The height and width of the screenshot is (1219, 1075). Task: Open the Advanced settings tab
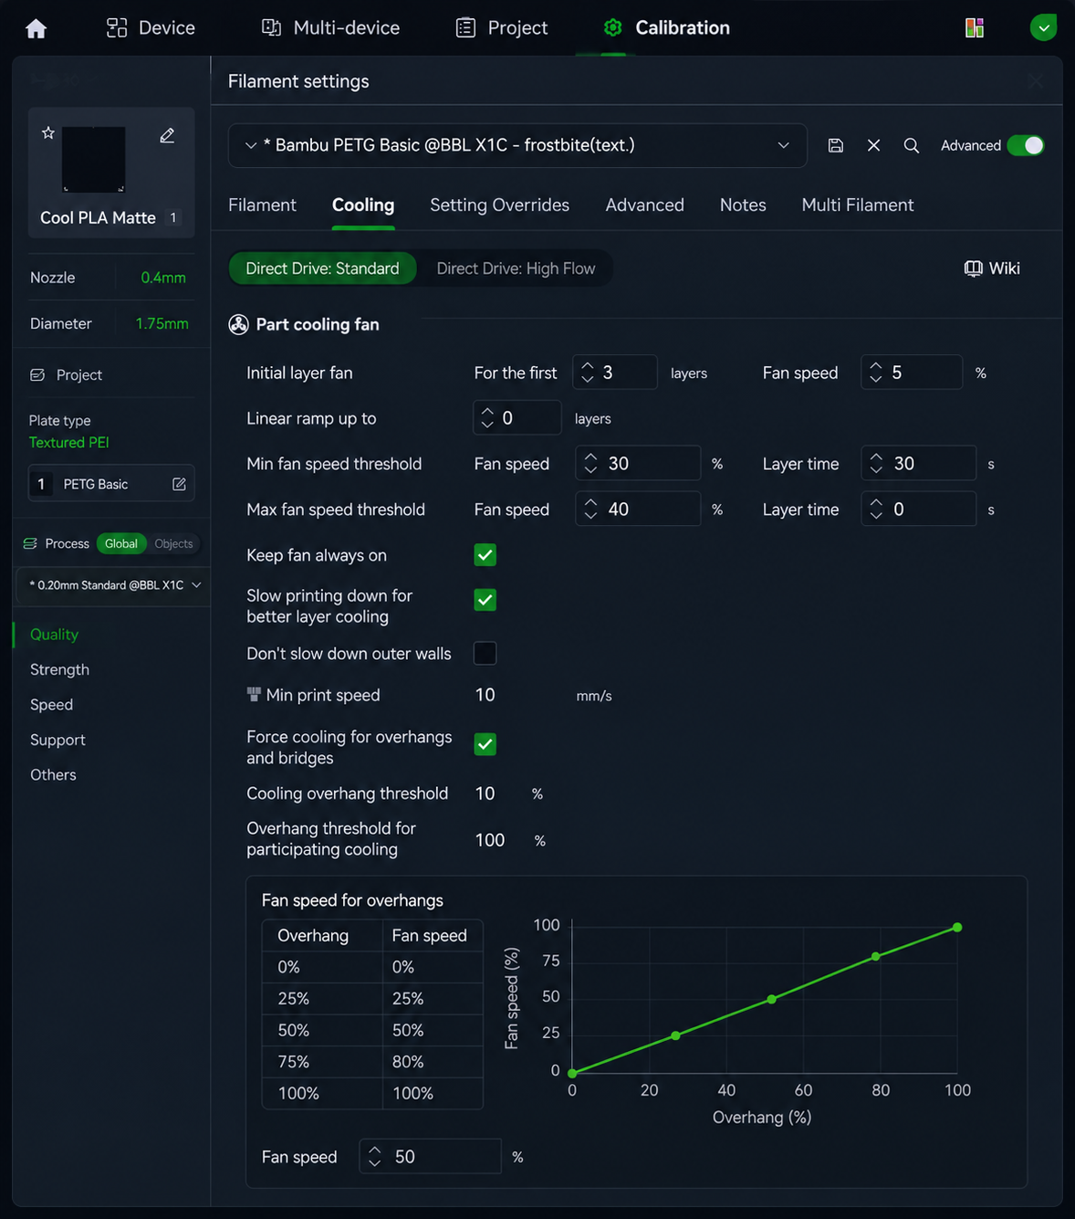[644, 205]
